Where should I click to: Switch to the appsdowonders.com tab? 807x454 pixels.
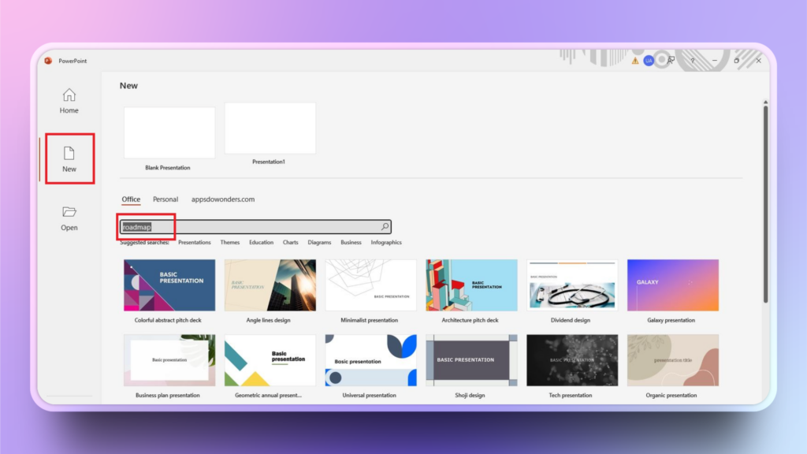(223, 199)
